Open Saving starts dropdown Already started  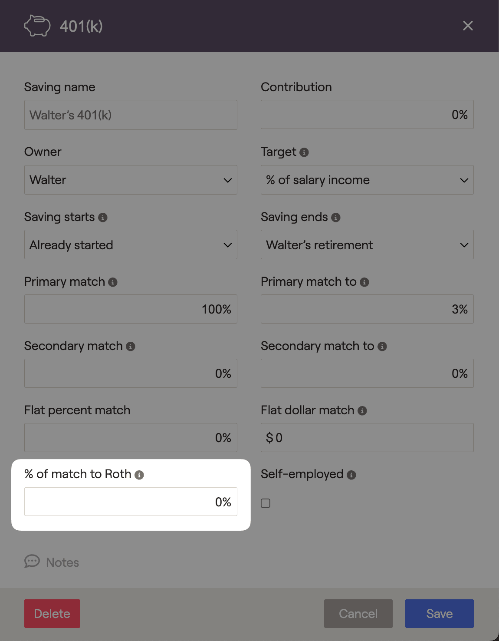131,245
